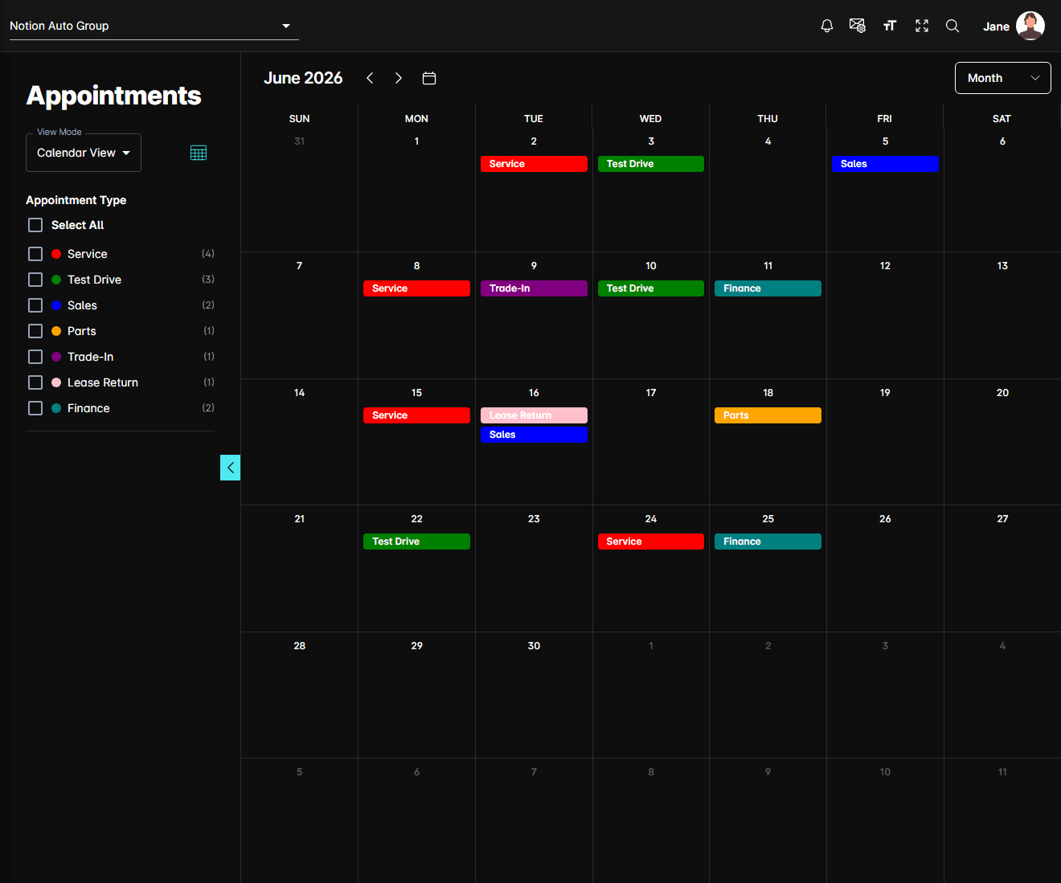1061x883 pixels.
Task: Open the Calendar View mode dropdown
Action: 84,153
